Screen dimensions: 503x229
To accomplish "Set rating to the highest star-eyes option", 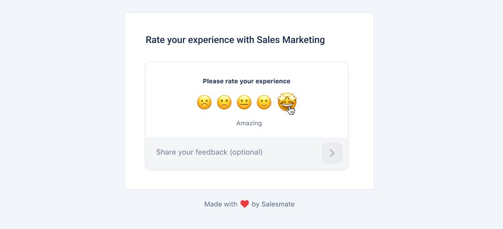I will point(287,102).
